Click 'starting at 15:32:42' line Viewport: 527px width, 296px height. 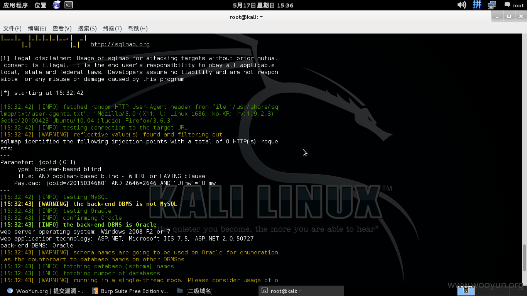(x=42, y=93)
